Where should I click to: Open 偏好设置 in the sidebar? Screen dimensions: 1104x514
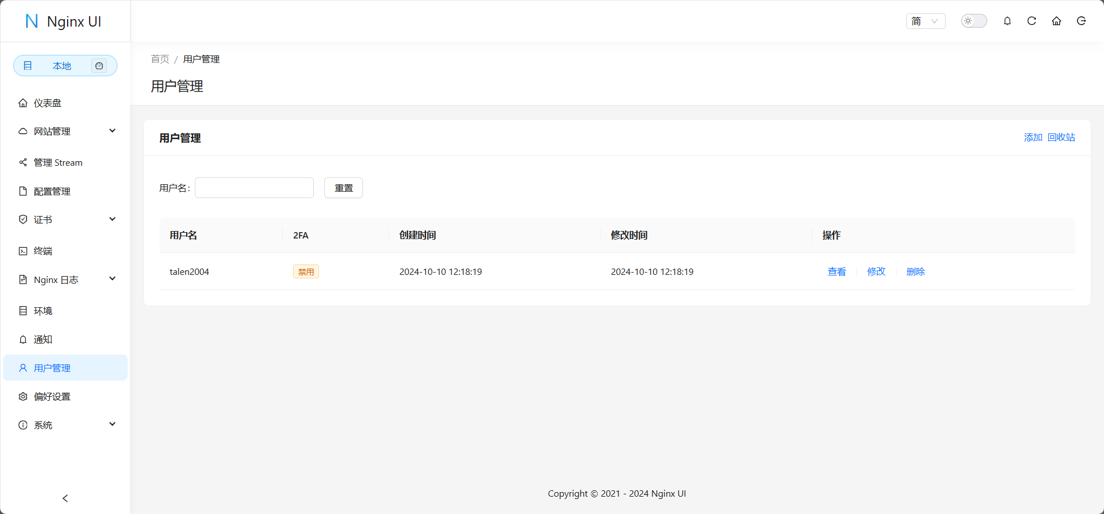point(52,396)
